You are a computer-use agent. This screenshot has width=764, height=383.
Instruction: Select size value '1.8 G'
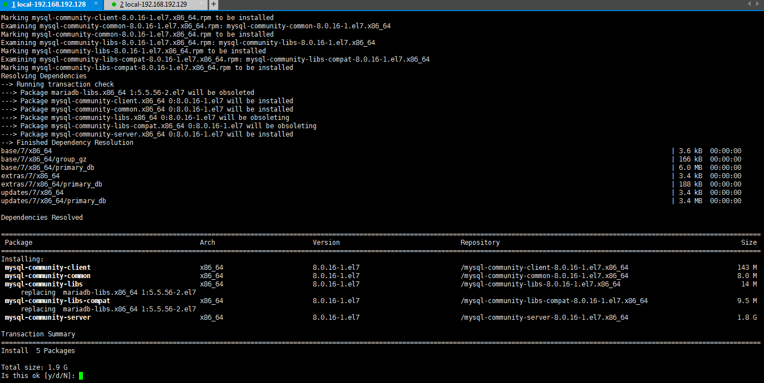pos(747,318)
